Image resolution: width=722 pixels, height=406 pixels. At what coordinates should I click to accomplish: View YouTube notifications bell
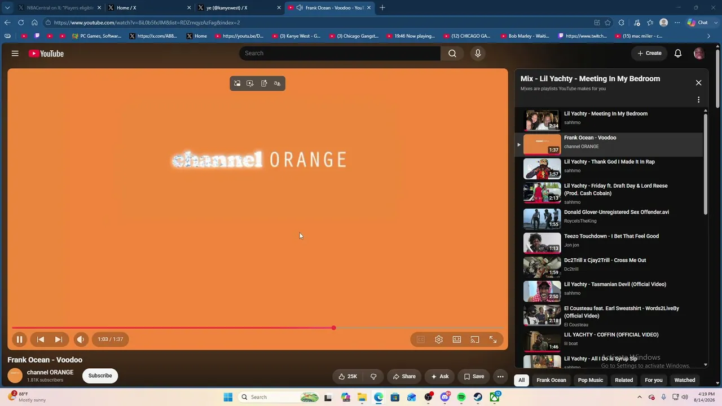click(x=678, y=53)
